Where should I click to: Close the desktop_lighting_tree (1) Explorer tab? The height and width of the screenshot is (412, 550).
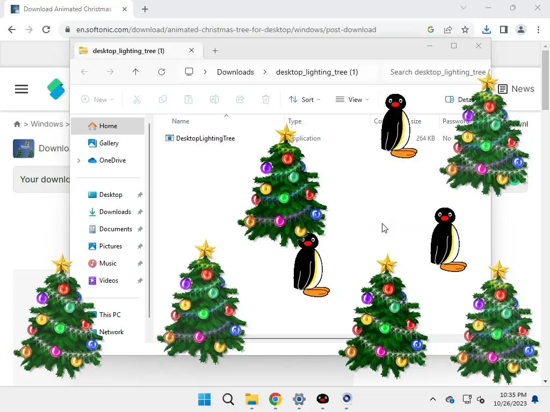192,50
